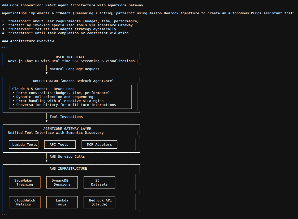298x219 pixels.
Task: Click the heading 'Core Innovation: ReAct Agent Architecture'
Action: pyautogui.click(x=72, y=5)
